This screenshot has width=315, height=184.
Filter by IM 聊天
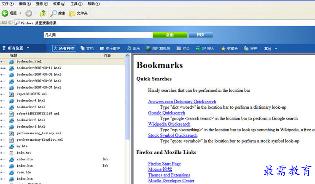click(205, 48)
